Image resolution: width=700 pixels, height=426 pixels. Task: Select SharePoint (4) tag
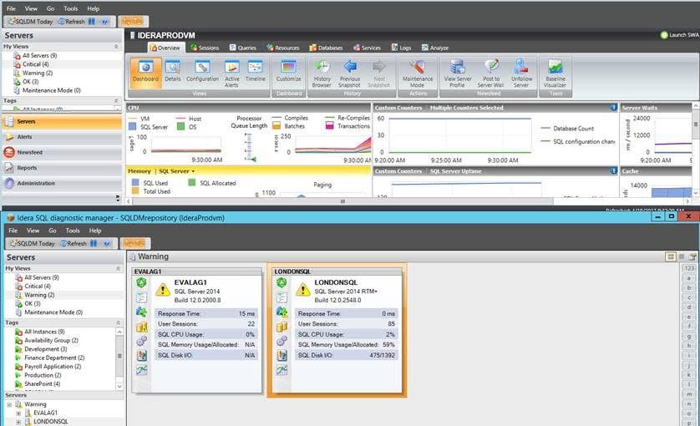click(x=43, y=384)
